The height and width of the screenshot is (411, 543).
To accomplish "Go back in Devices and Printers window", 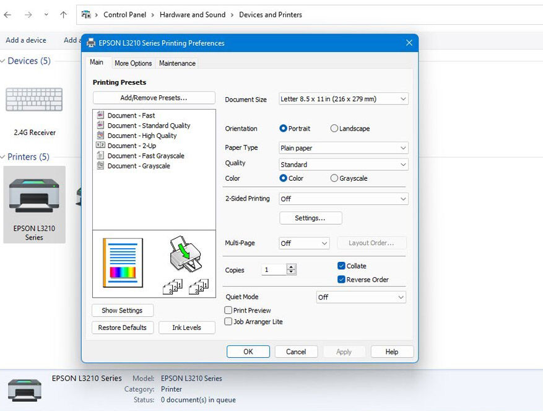I will point(7,14).
